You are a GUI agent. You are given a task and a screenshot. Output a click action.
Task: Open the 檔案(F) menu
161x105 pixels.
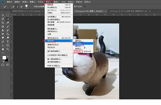coord(9,2)
